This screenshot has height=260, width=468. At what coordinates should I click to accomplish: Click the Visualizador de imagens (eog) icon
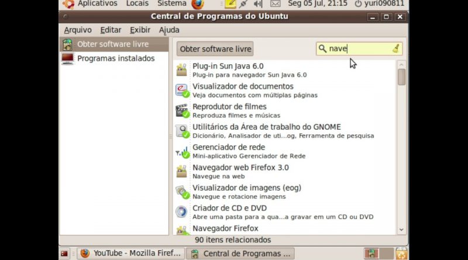coord(182,192)
